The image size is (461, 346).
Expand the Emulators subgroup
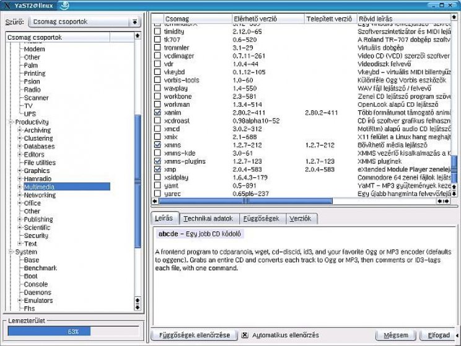pos(20,300)
